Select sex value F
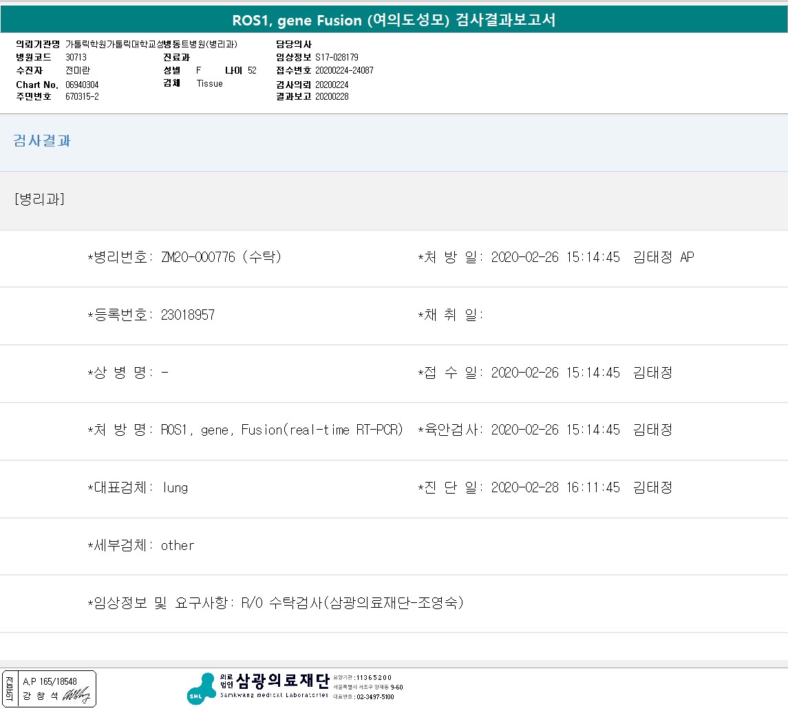The width and height of the screenshot is (788, 715). (x=198, y=70)
